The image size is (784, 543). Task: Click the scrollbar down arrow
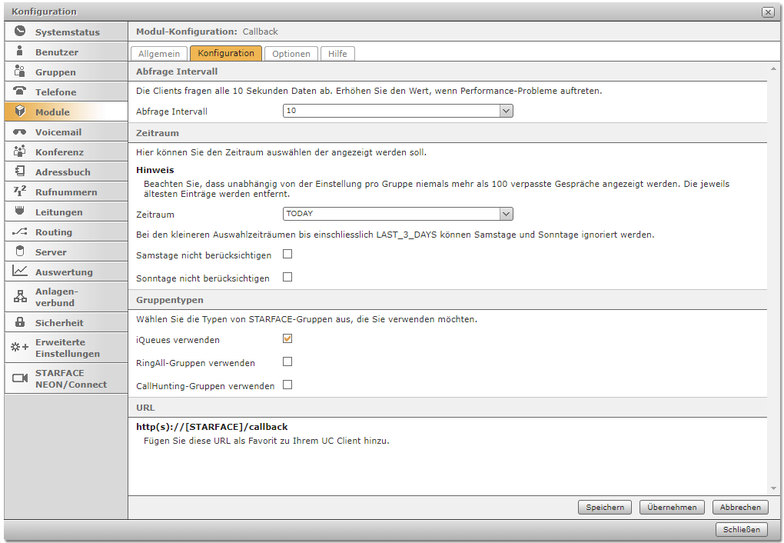(x=773, y=488)
